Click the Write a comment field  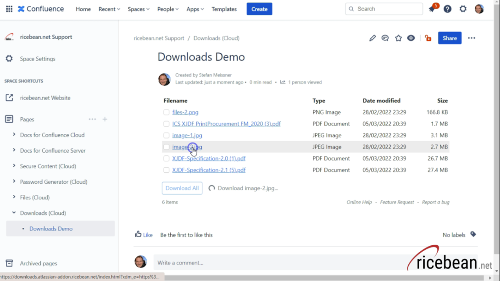281,263
